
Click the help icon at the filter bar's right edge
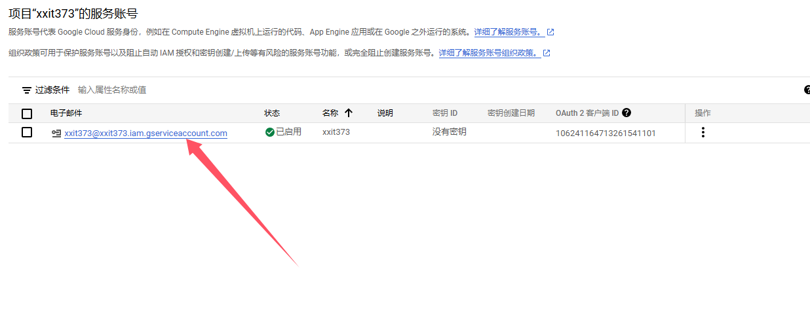(x=807, y=90)
